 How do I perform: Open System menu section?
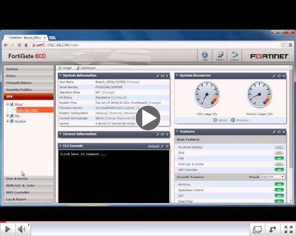[x=29, y=69]
